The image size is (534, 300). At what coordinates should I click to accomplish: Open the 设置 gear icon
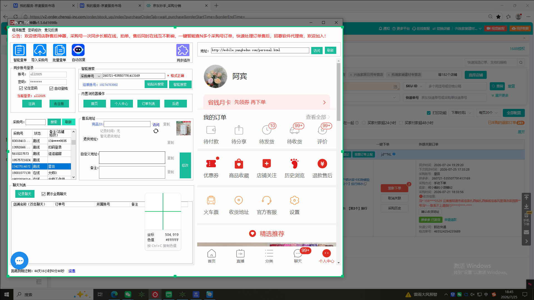[295, 200]
